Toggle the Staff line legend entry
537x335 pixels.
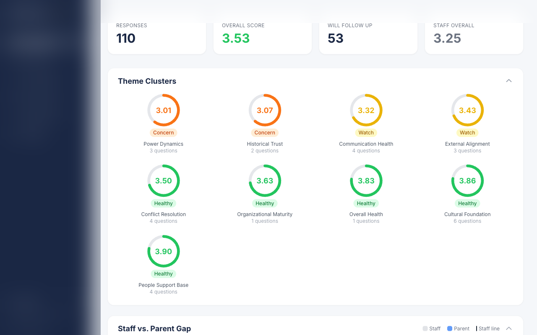coord(489,328)
